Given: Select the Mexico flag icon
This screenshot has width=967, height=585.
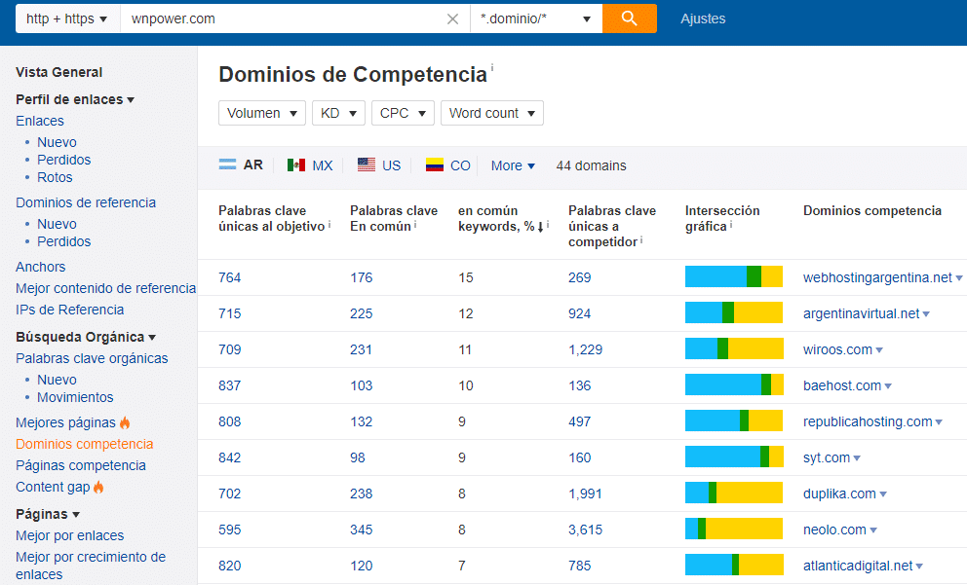Looking at the screenshot, I should pos(296,165).
